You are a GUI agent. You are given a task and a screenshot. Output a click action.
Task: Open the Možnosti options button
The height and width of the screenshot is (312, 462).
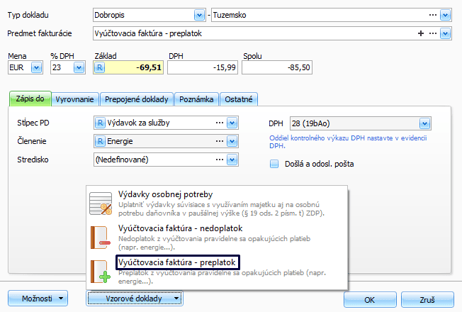[x=38, y=299]
